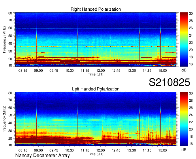Click the dB unit label of Left Handed colorbar

(x=184, y=149)
